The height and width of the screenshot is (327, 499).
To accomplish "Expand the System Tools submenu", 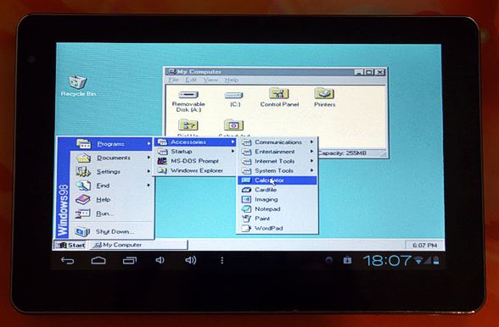I will pyautogui.click(x=278, y=170).
